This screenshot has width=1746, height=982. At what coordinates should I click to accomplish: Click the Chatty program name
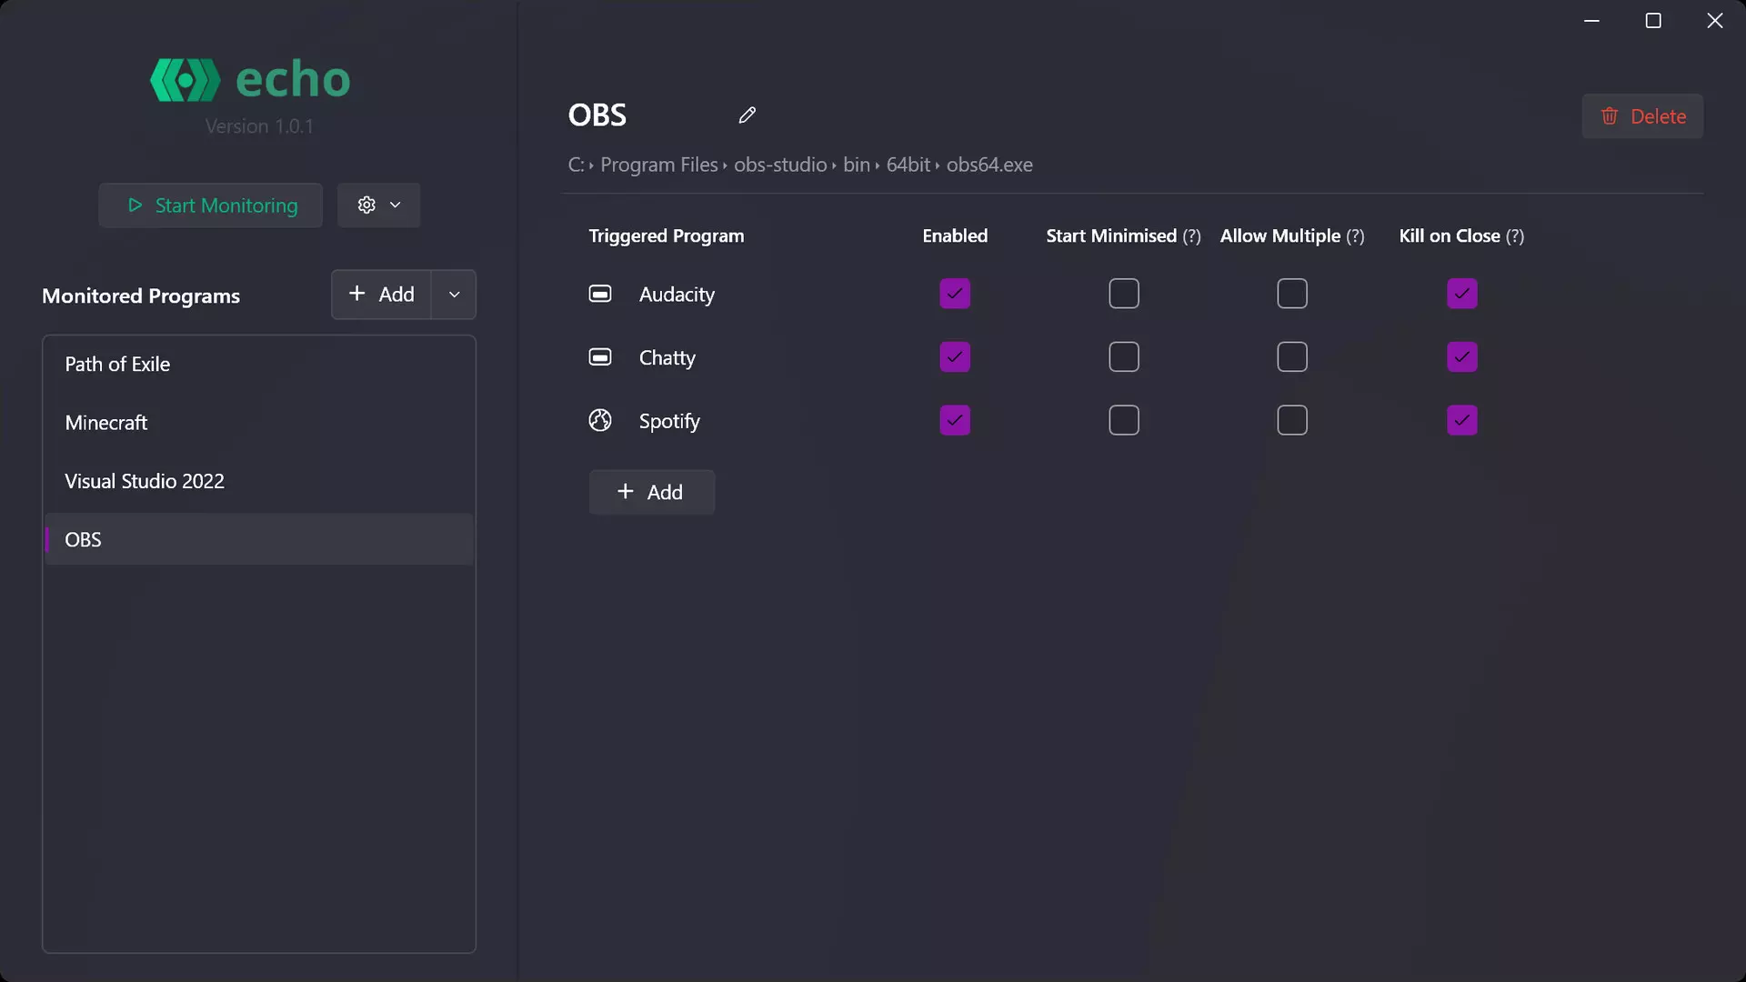click(x=667, y=358)
